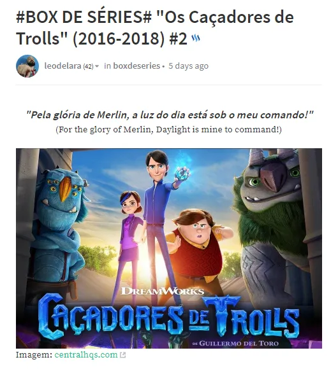This screenshot has height=369, width=331.
Task: Open the leodelara author profile link
Action: (x=63, y=66)
